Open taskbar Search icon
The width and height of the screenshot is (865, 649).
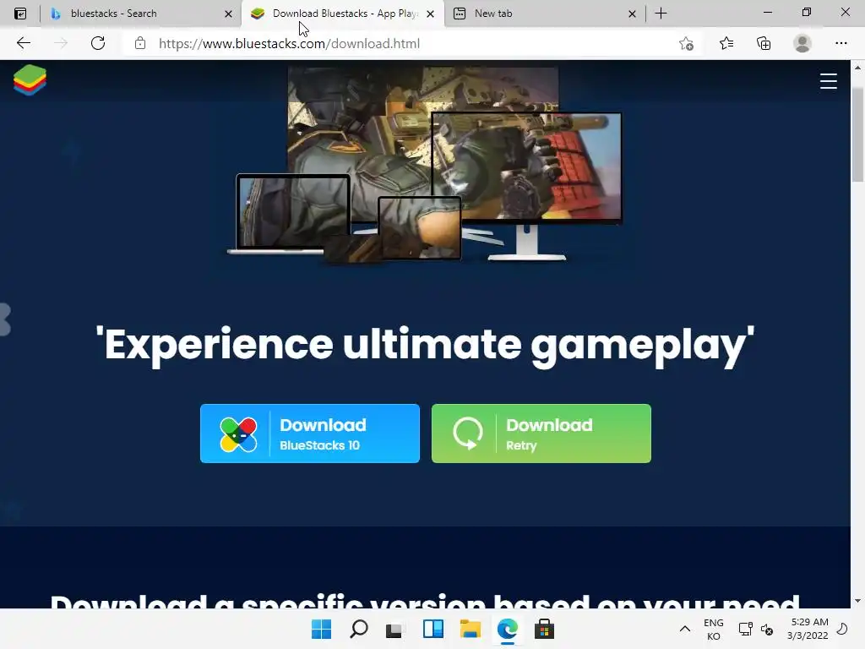click(x=358, y=629)
